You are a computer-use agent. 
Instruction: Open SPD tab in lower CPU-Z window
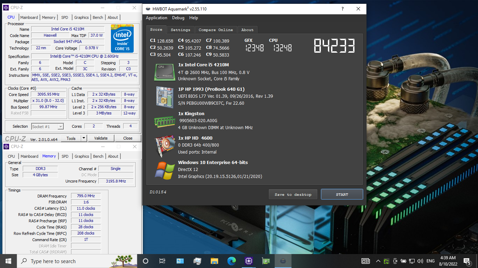pos(65,156)
